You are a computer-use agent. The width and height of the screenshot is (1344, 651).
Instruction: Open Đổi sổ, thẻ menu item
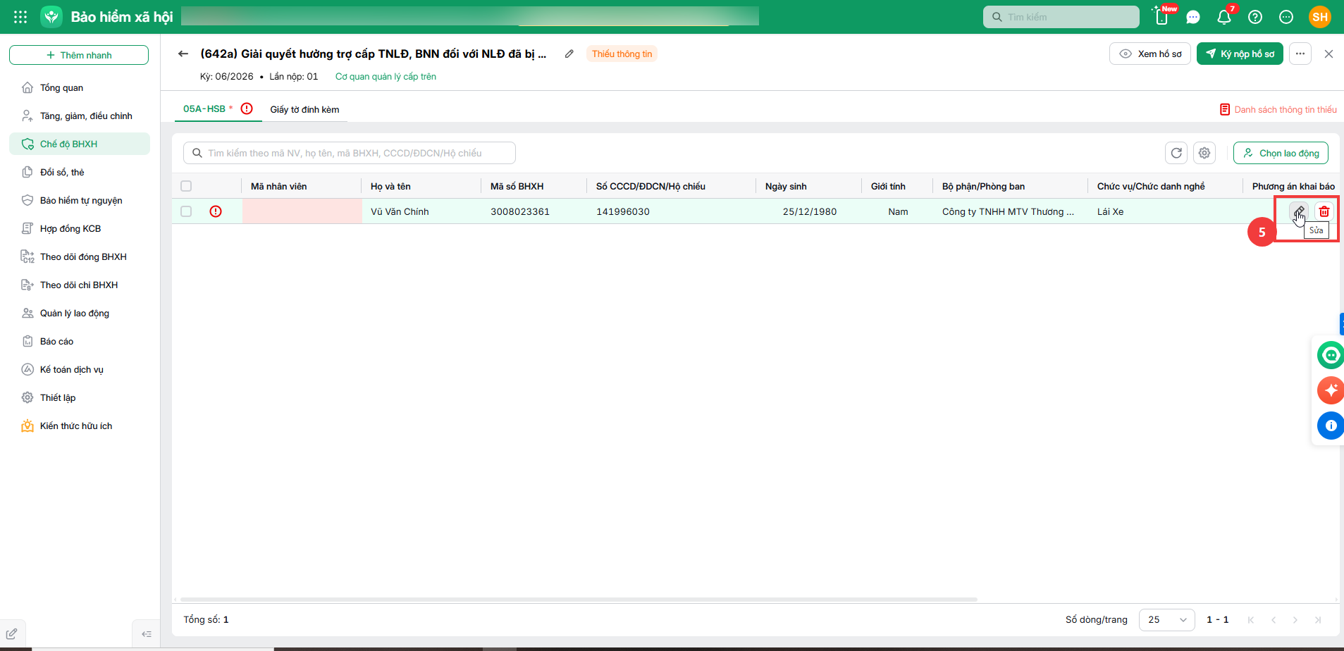click(79, 172)
